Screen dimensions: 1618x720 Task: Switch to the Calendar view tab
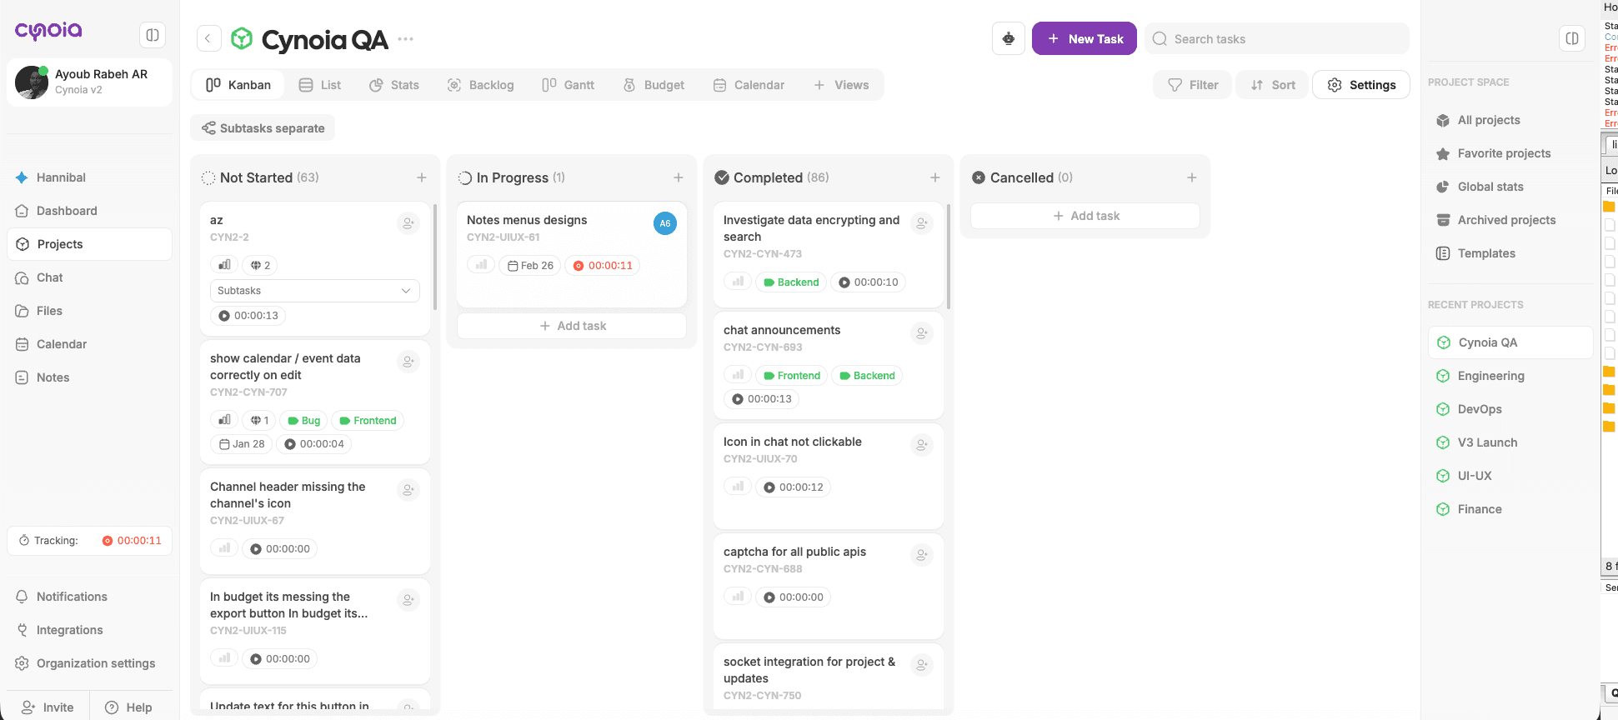point(749,85)
